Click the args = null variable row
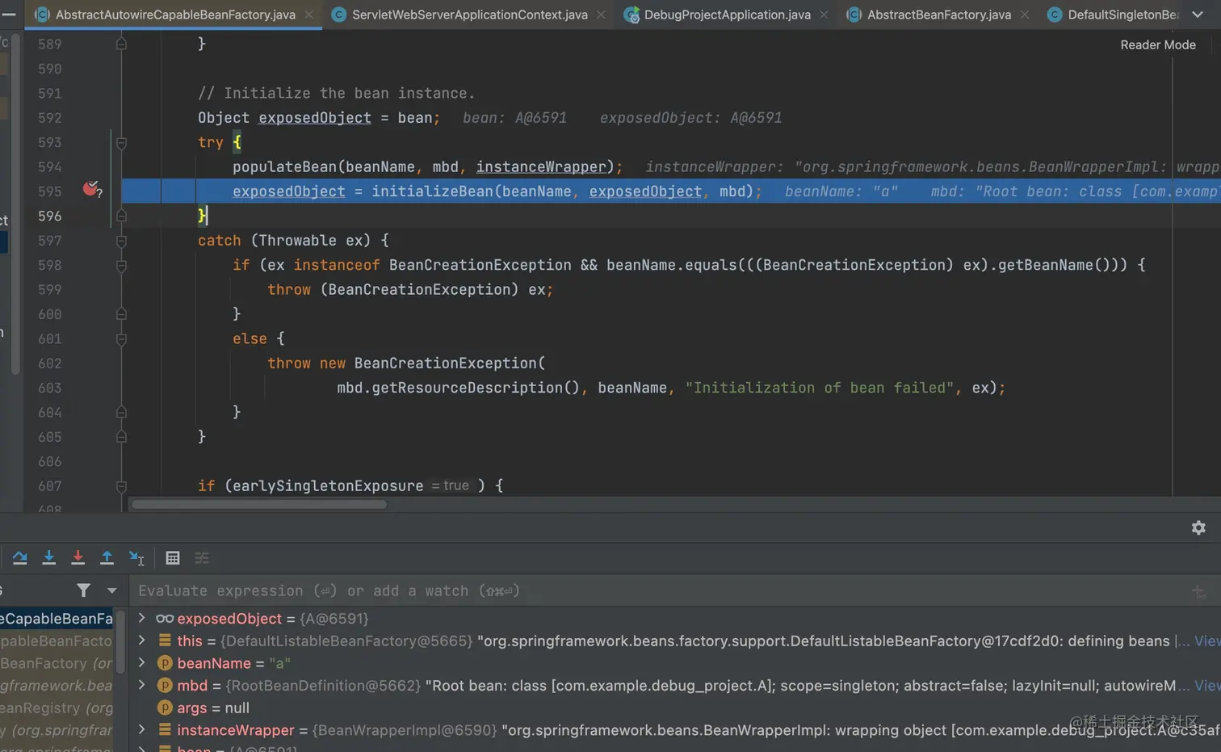1221x752 pixels. point(675,708)
